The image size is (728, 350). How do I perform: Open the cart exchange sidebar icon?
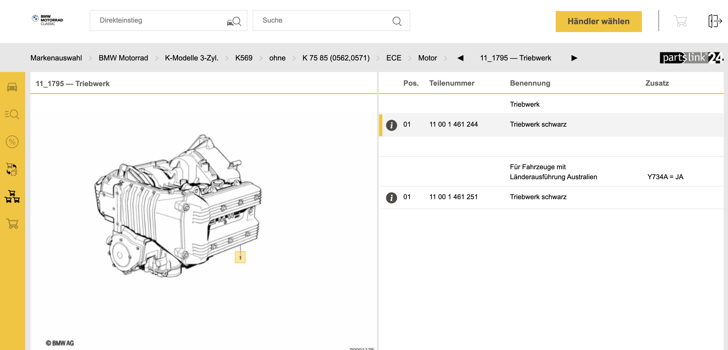[x=12, y=169]
